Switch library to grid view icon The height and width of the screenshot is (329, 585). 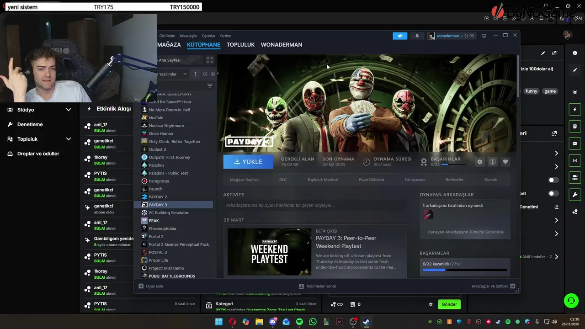(x=210, y=59)
